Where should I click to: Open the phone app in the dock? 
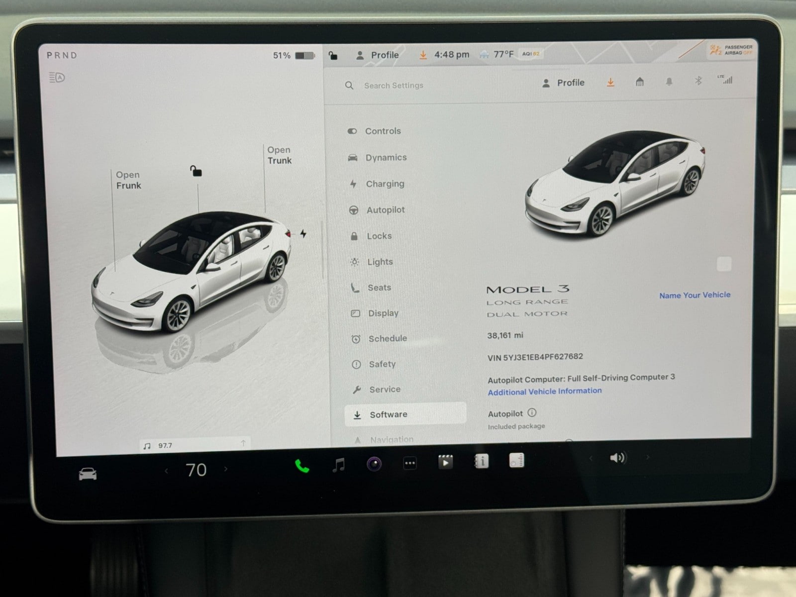click(x=302, y=466)
